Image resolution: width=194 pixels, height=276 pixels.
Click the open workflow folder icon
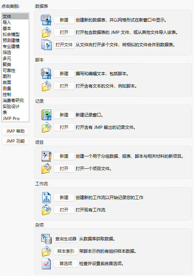pos(46,210)
